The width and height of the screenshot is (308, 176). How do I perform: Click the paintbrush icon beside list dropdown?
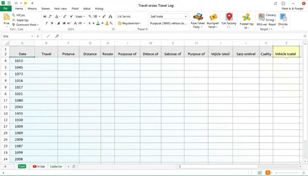tap(104, 17)
